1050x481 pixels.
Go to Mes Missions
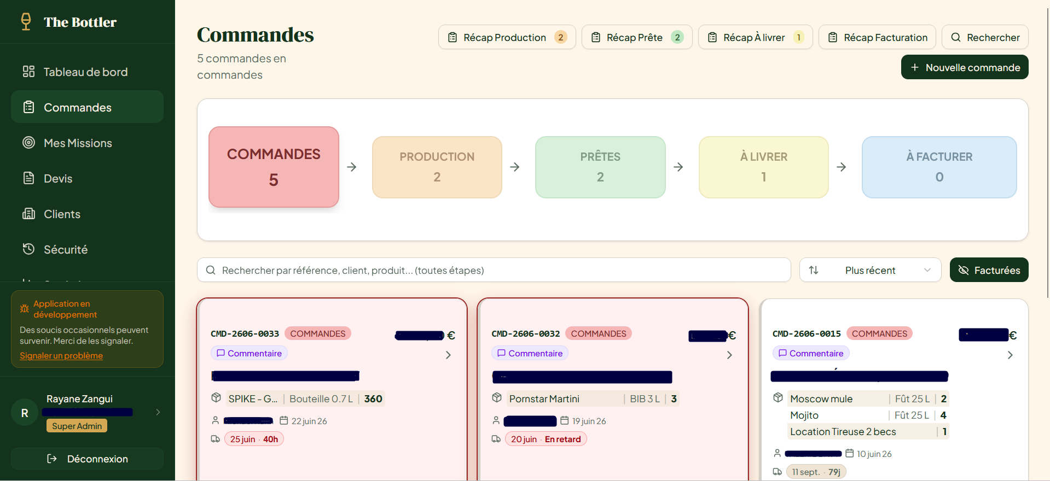(88, 143)
